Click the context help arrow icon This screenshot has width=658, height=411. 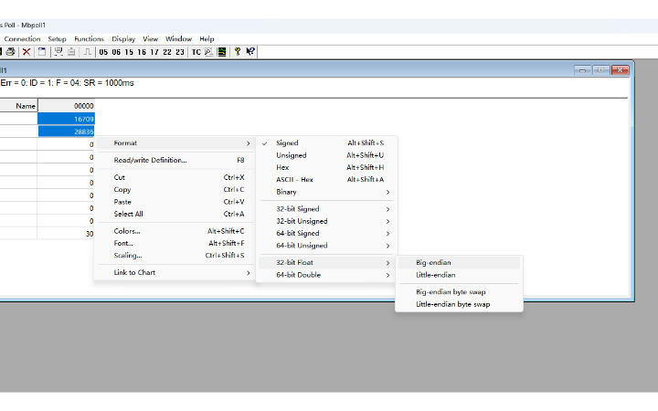pos(250,51)
